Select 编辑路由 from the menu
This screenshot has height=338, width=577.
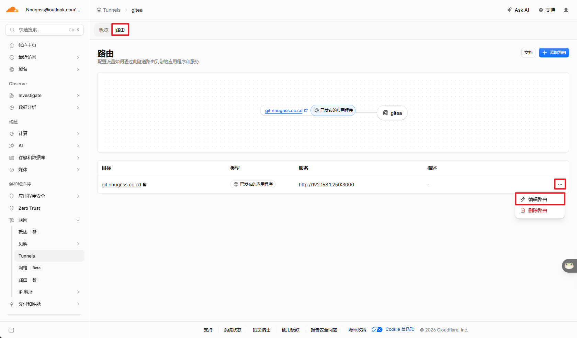click(540, 199)
